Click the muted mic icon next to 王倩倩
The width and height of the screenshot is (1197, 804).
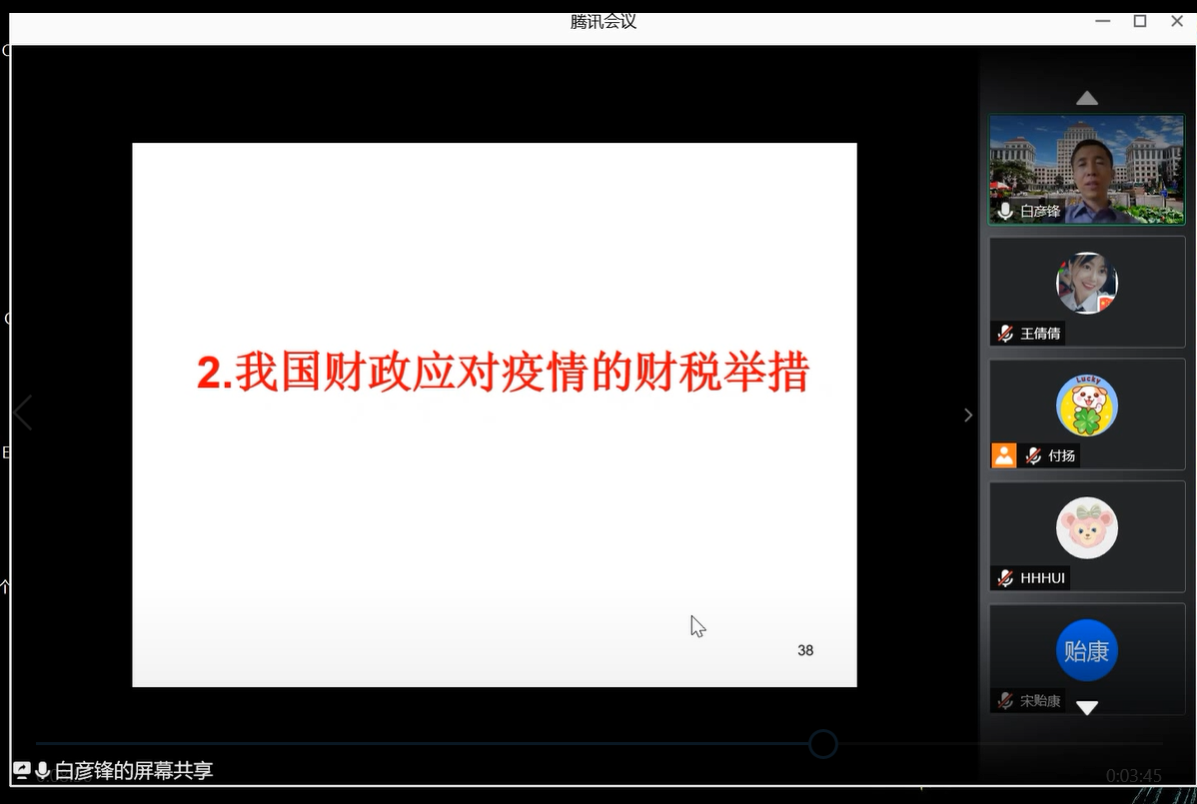click(x=1005, y=334)
